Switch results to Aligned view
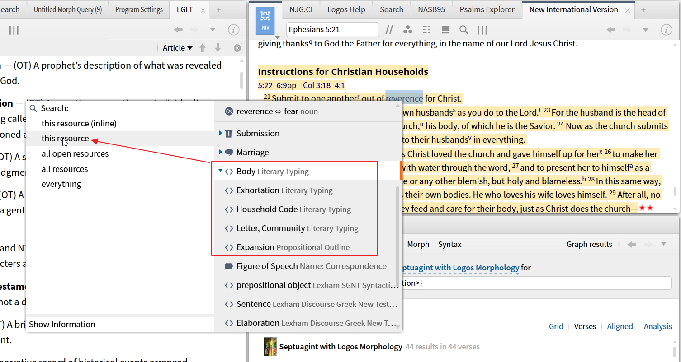Image resolution: width=681 pixels, height=362 pixels. coord(620,326)
